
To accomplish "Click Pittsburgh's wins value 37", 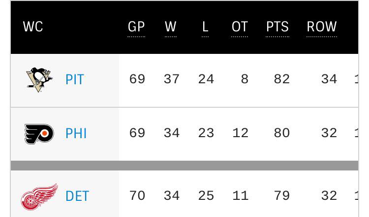I will coord(172,79).
